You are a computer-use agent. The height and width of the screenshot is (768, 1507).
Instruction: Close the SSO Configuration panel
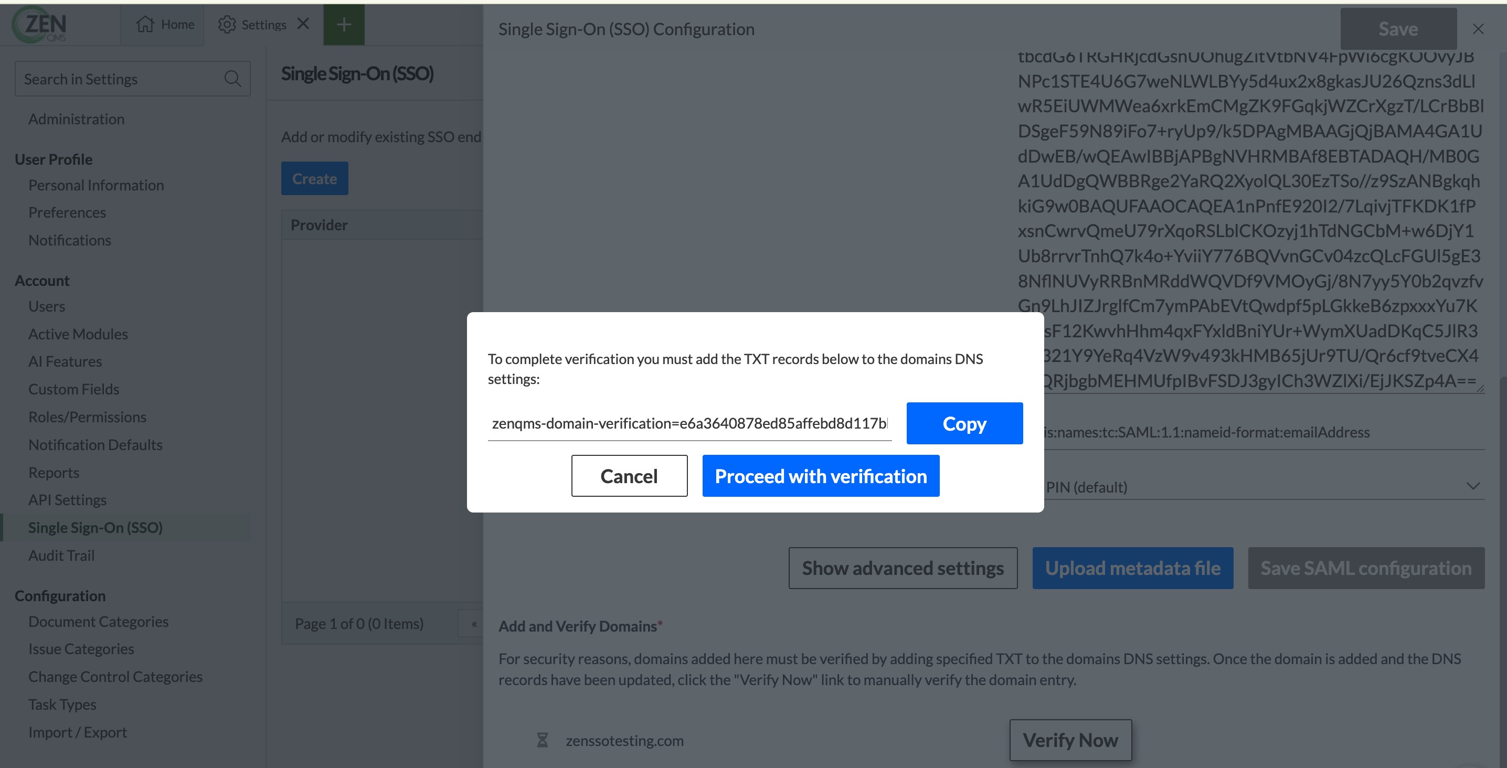[1478, 29]
